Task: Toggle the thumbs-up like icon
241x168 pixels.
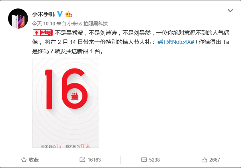Action: 204,160
